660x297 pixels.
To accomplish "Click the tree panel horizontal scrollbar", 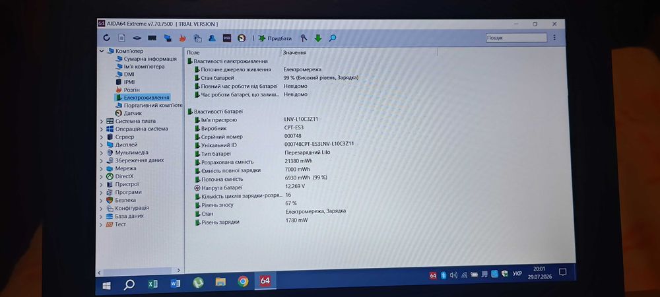I will click(x=137, y=271).
